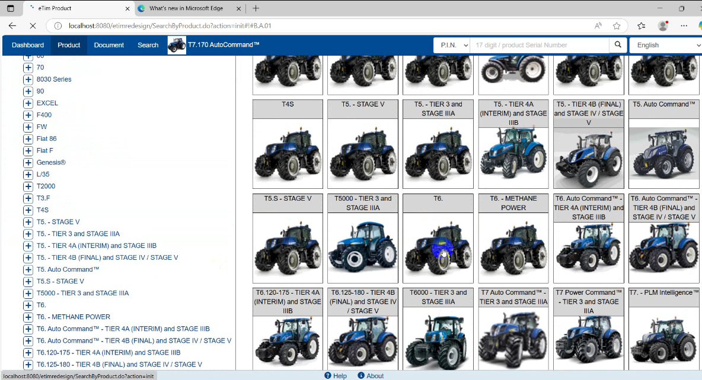Open the T5. - TIER 4B (FINAL) tractor thumbnail

click(x=589, y=158)
